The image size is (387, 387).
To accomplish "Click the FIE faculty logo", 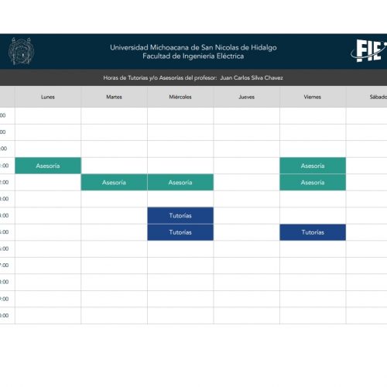I will point(369,51).
